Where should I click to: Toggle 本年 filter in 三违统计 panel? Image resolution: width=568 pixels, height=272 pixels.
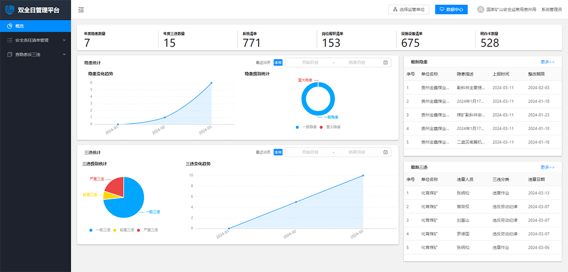click(278, 152)
